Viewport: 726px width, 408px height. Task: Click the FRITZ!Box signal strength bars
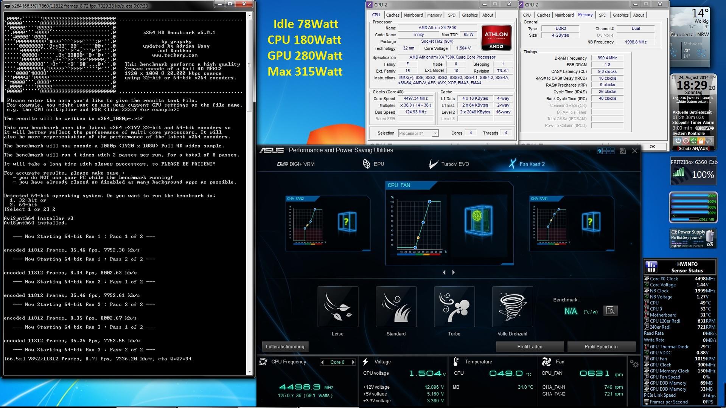pos(678,173)
